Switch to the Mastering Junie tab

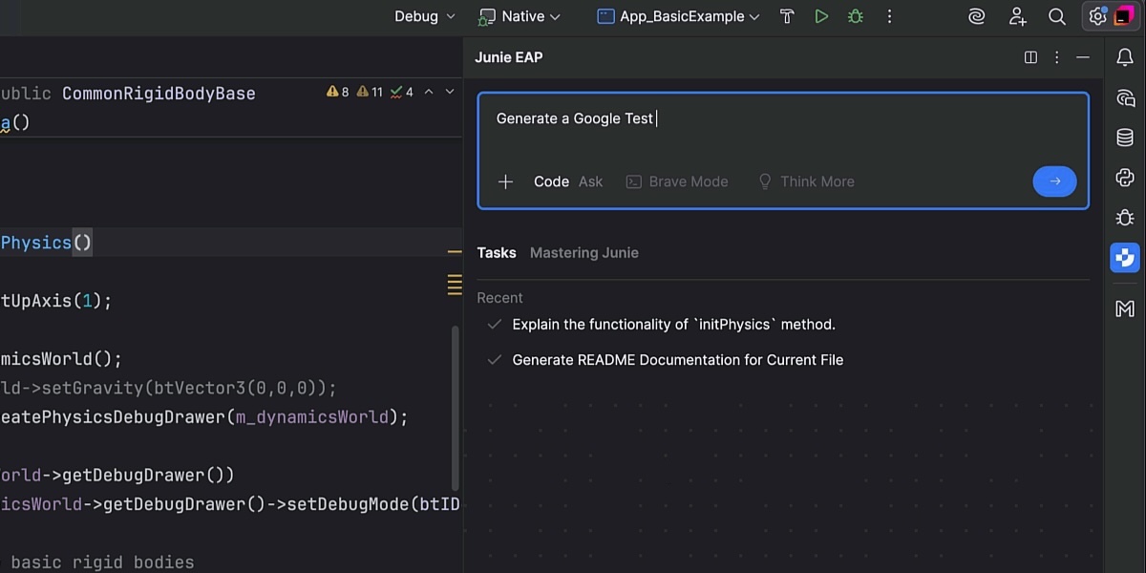tap(584, 253)
